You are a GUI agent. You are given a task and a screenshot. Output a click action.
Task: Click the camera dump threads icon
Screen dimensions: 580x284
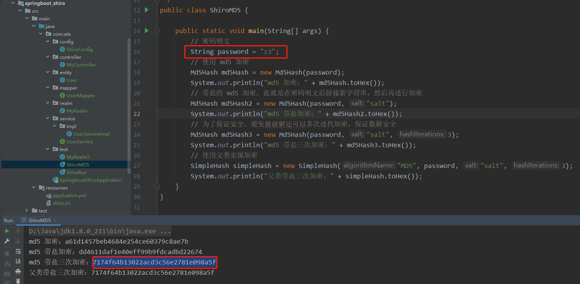(7, 274)
